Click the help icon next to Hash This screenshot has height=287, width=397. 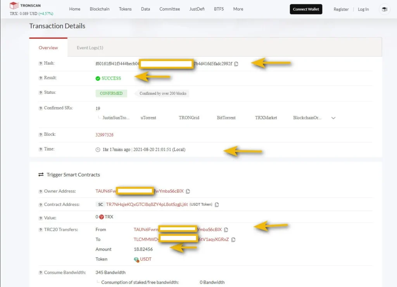click(40, 63)
